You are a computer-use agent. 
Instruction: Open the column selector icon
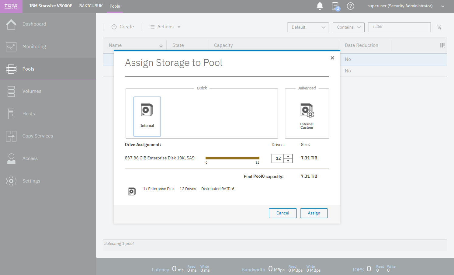click(x=442, y=45)
